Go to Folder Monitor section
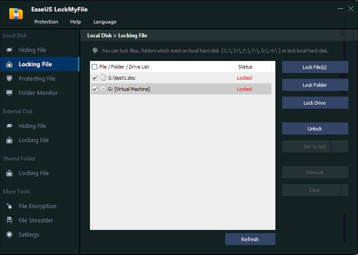 pos(39,93)
